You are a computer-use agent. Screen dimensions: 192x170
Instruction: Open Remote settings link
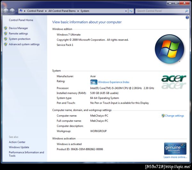tap(18, 34)
